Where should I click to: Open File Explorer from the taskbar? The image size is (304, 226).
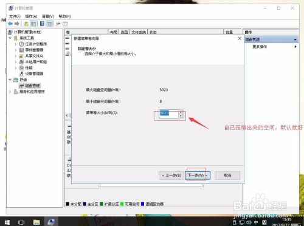(x=36, y=222)
